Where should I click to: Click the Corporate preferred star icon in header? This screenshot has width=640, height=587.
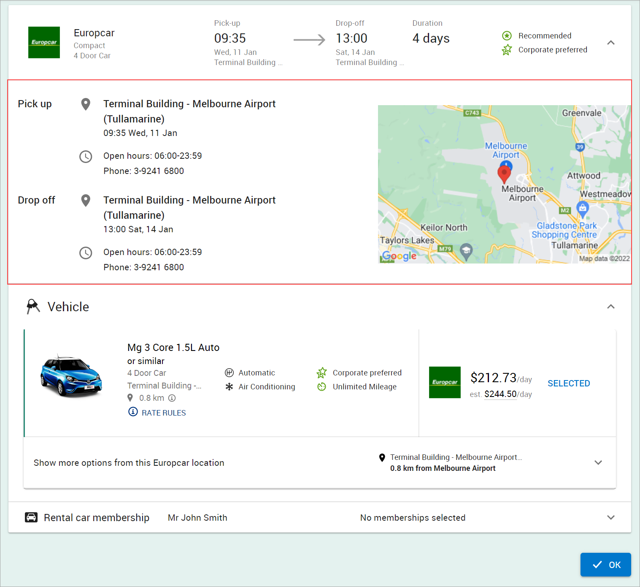point(507,50)
